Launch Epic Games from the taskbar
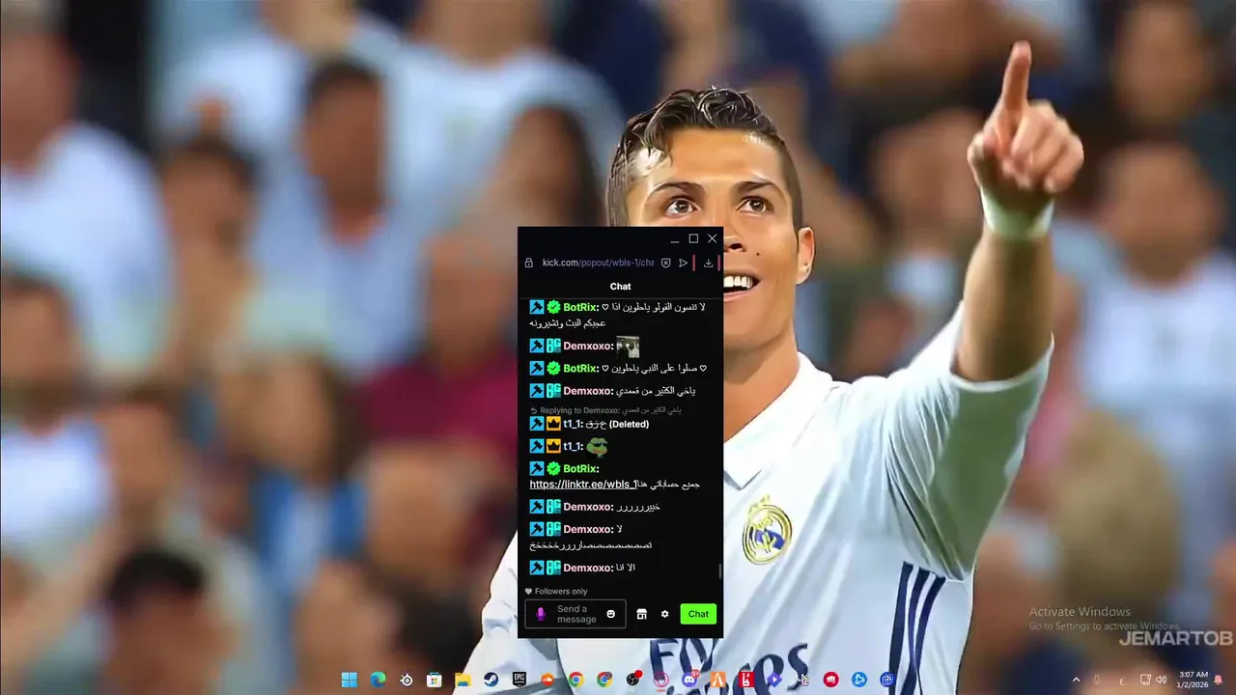The width and height of the screenshot is (1236, 695). (x=520, y=680)
